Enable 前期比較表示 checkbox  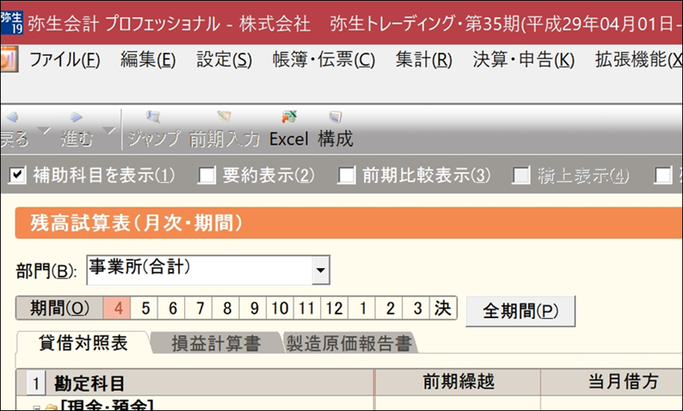coord(346,175)
